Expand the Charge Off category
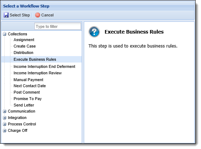 (5, 131)
